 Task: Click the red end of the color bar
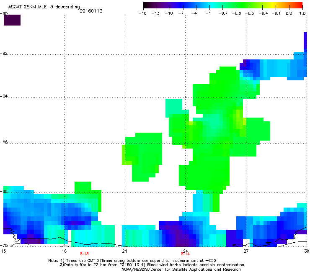pos(299,5)
